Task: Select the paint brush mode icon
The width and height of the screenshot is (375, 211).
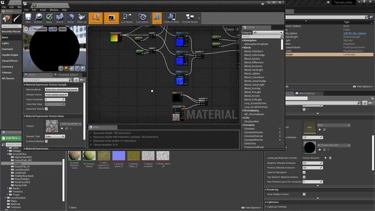Action: click(16, 19)
